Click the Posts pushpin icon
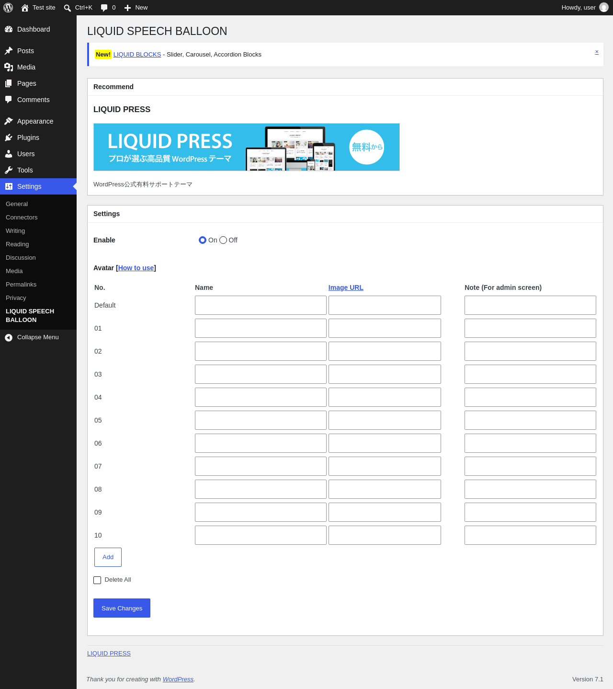 pos(9,51)
